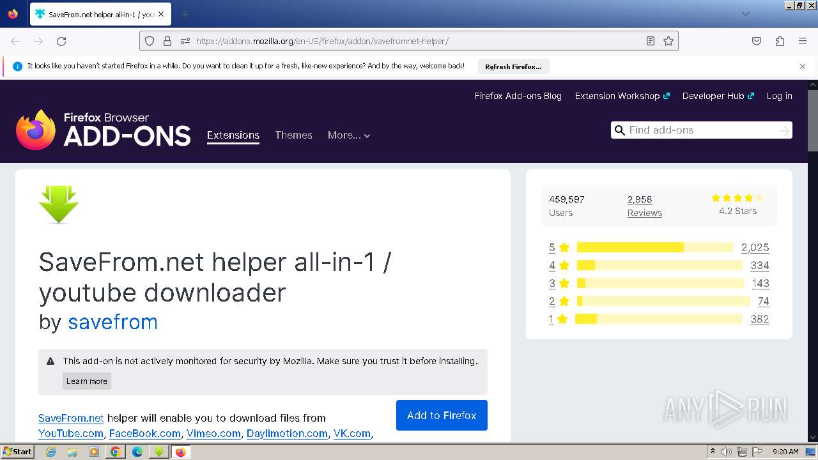Open the 382 one-star reviews count
This screenshot has height=460, width=818.
click(x=760, y=319)
